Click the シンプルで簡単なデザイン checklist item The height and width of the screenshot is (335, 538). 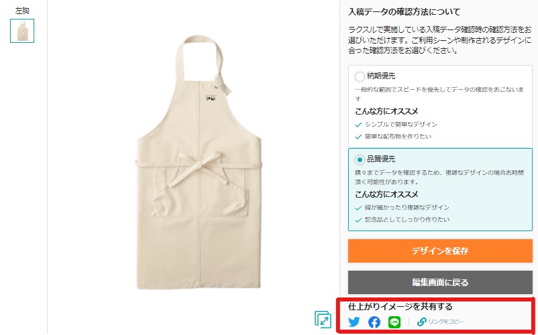pos(400,124)
